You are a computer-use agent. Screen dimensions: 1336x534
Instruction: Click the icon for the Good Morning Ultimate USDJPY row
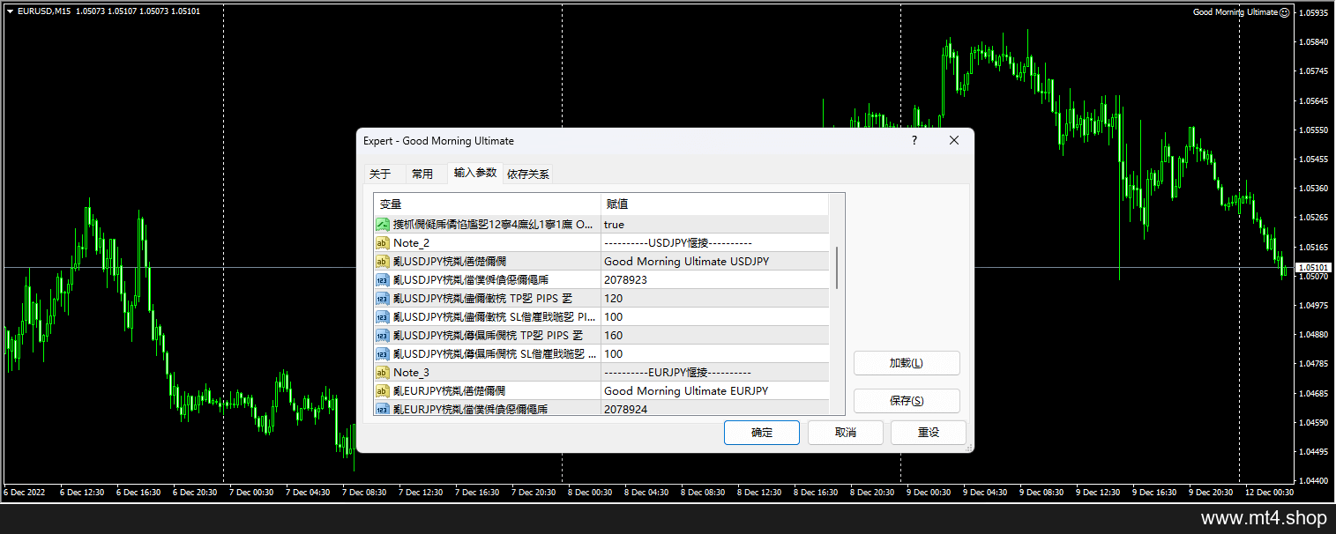point(383,262)
